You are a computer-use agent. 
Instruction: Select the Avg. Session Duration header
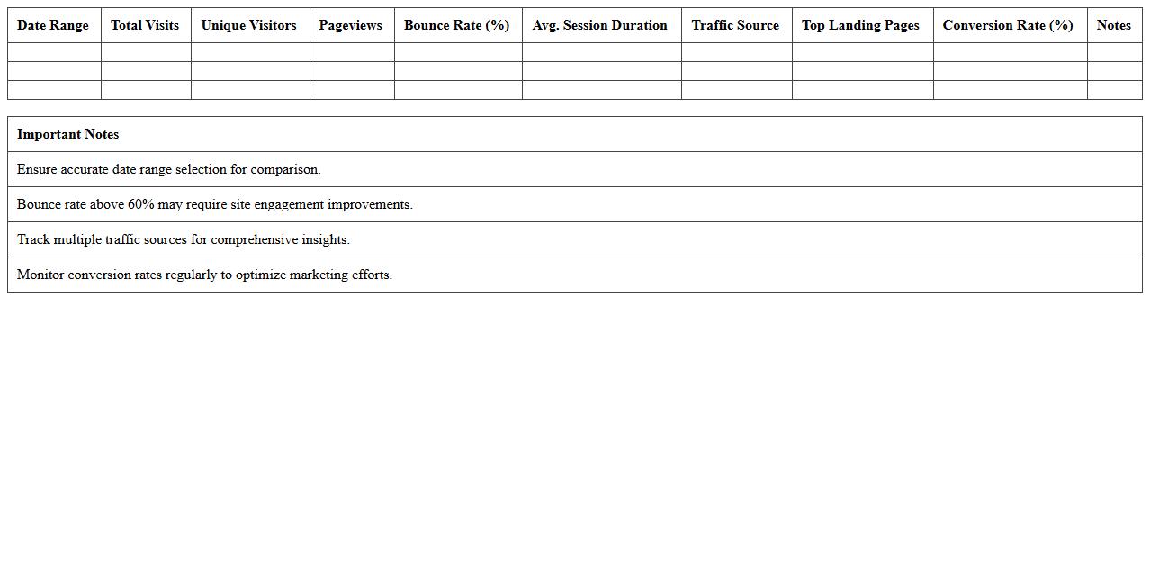click(599, 25)
